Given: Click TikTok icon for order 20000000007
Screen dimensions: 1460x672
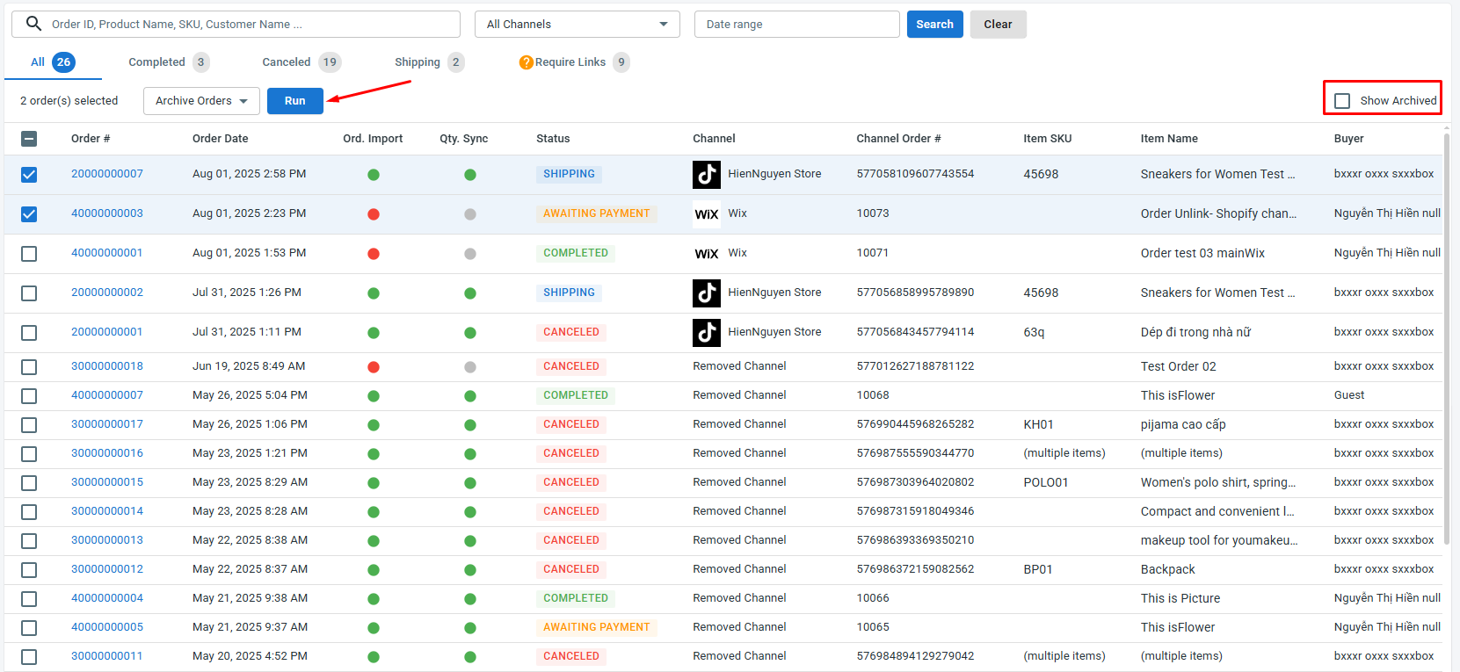Looking at the screenshot, I should coord(706,174).
